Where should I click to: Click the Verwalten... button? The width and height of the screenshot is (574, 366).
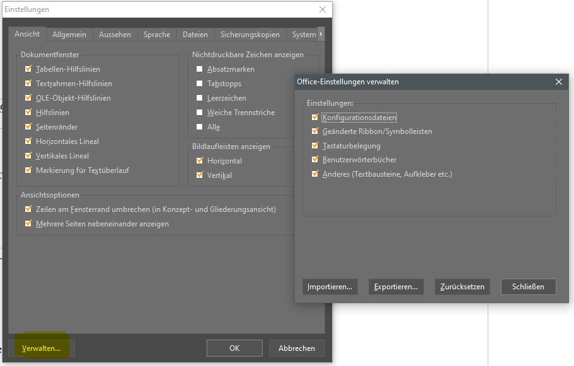pos(42,348)
